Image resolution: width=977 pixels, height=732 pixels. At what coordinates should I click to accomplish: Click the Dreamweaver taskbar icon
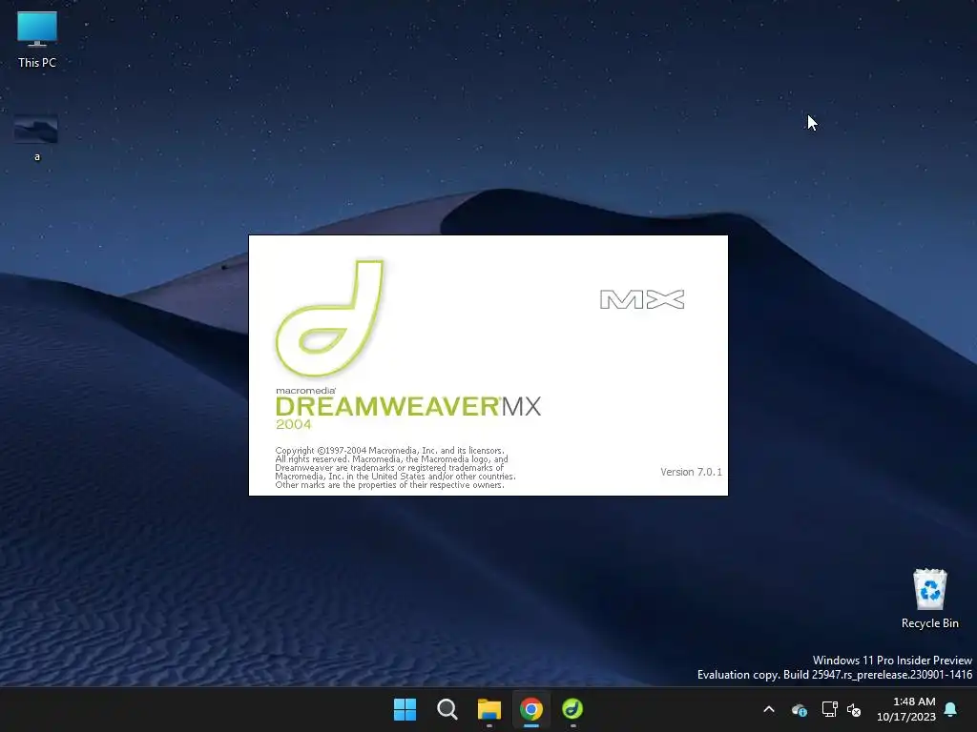(x=572, y=709)
